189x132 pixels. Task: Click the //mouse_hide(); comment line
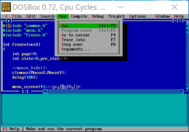[x=30, y=68]
